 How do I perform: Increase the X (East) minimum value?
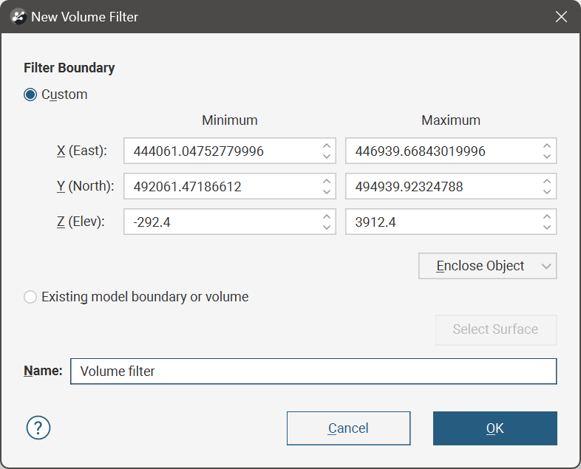(x=327, y=146)
